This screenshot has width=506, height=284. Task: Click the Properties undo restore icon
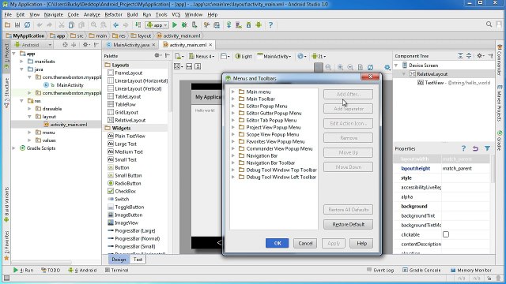(x=475, y=148)
